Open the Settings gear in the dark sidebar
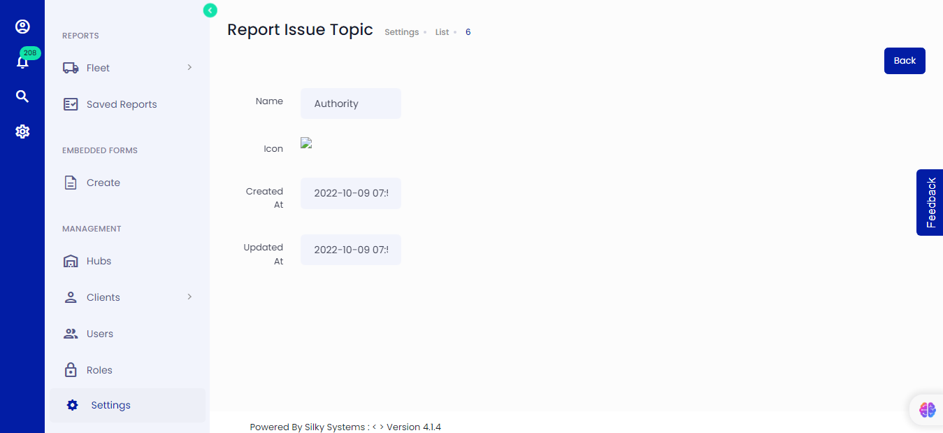Image resolution: width=943 pixels, height=433 pixels. (22, 132)
